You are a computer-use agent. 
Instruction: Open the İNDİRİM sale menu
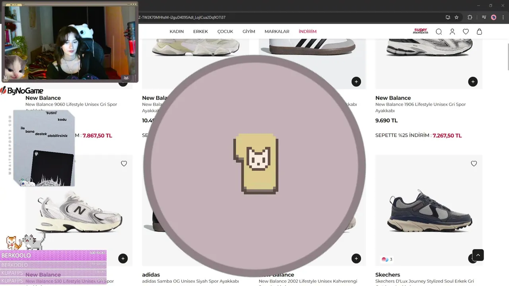pyautogui.click(x=308, y=31)
